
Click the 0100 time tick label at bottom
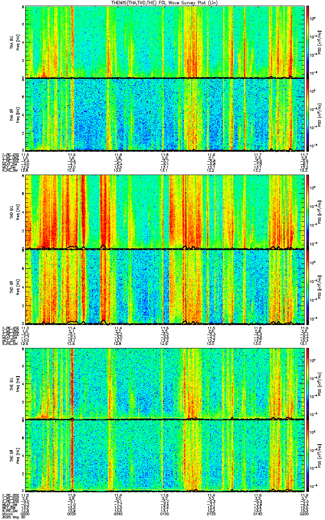click(x=164, y=513)
